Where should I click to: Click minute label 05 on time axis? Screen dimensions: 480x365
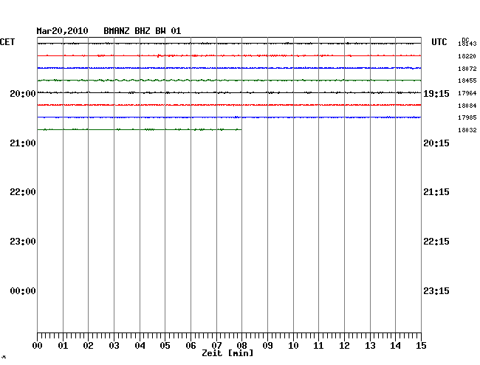[165, 346]
